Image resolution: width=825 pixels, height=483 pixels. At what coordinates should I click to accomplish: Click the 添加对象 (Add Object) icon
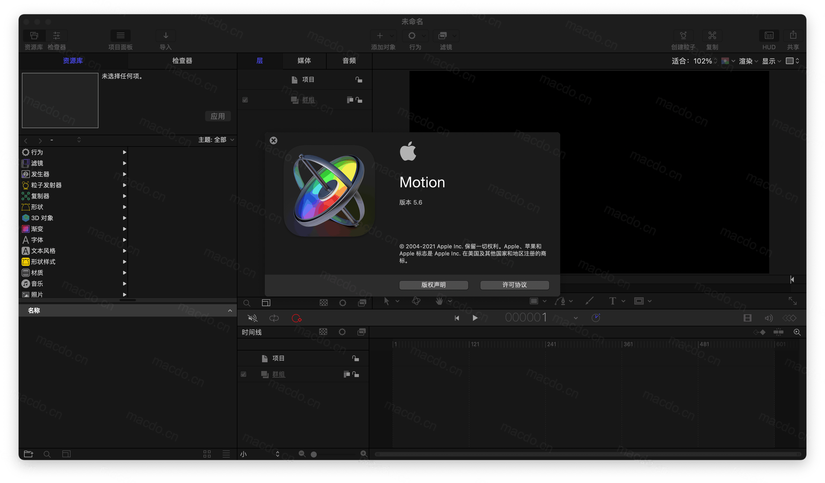pos(381,36)
